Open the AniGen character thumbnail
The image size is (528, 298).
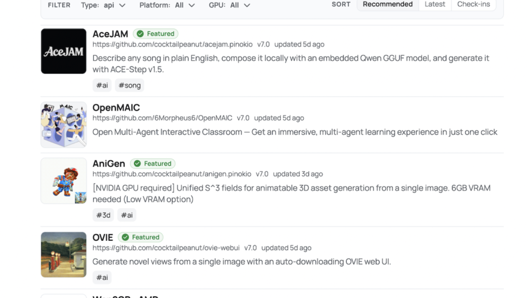(x=63, y=181)
